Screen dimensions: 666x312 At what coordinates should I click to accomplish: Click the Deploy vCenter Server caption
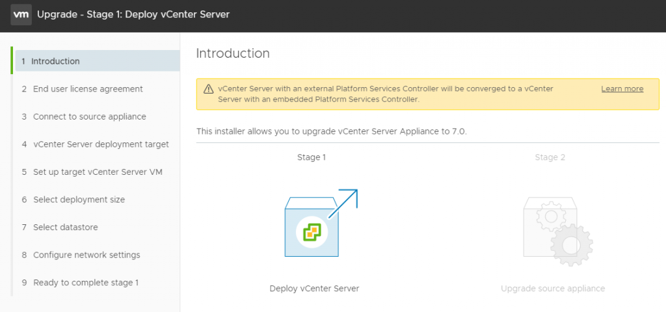[314, 289]
